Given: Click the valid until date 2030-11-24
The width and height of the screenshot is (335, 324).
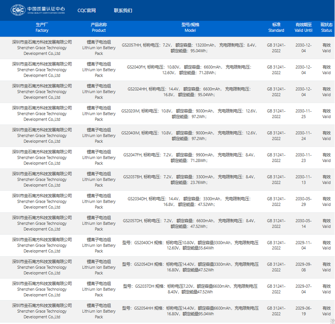Looking at the screenshot, I should pos(304,136).
